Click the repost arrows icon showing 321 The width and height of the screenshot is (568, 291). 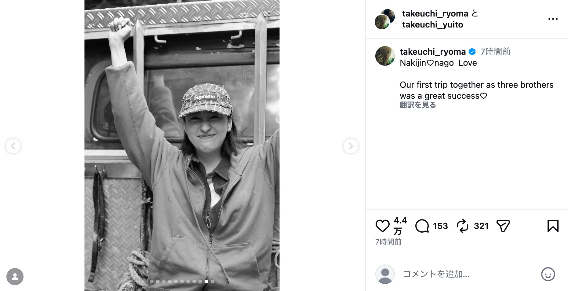pos(463,226)
